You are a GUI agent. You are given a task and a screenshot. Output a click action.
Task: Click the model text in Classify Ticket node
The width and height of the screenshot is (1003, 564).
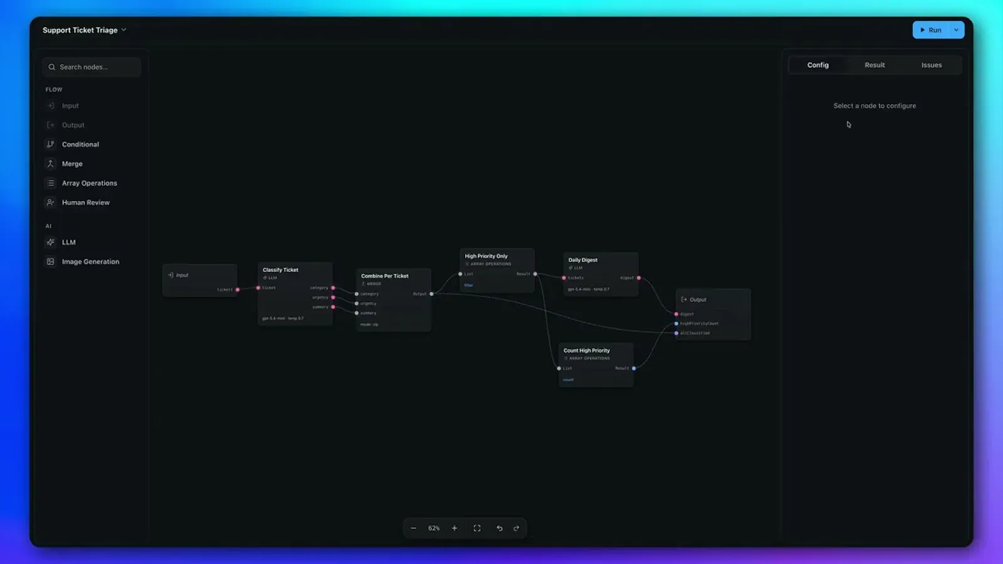[283, 318]
